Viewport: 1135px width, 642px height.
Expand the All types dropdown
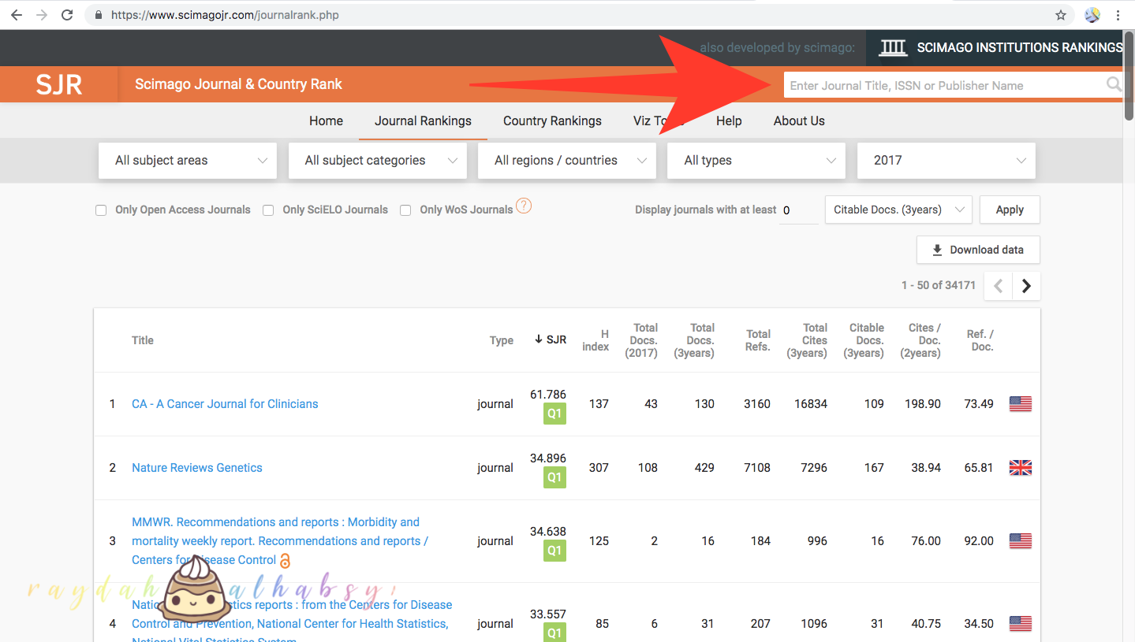pos(756,161)
